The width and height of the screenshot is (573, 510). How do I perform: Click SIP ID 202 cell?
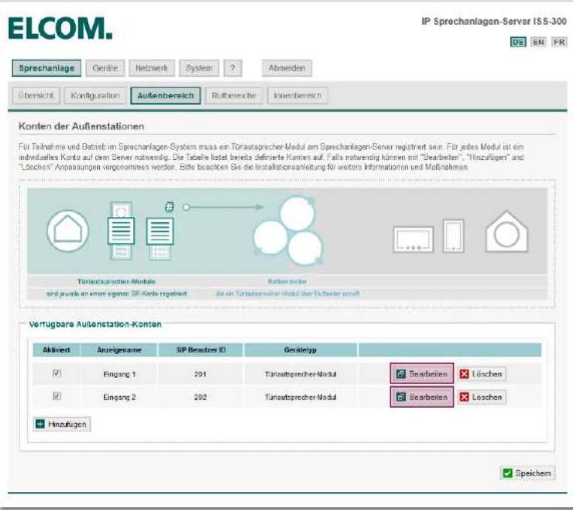(200, 397)
